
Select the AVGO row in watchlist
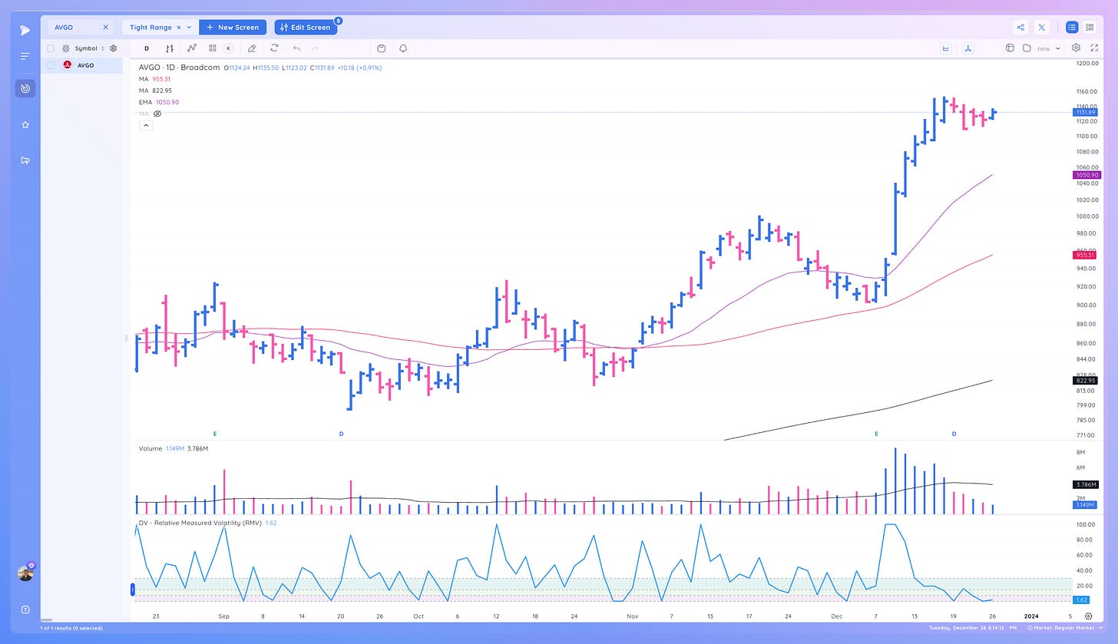(x=81, y=65)
